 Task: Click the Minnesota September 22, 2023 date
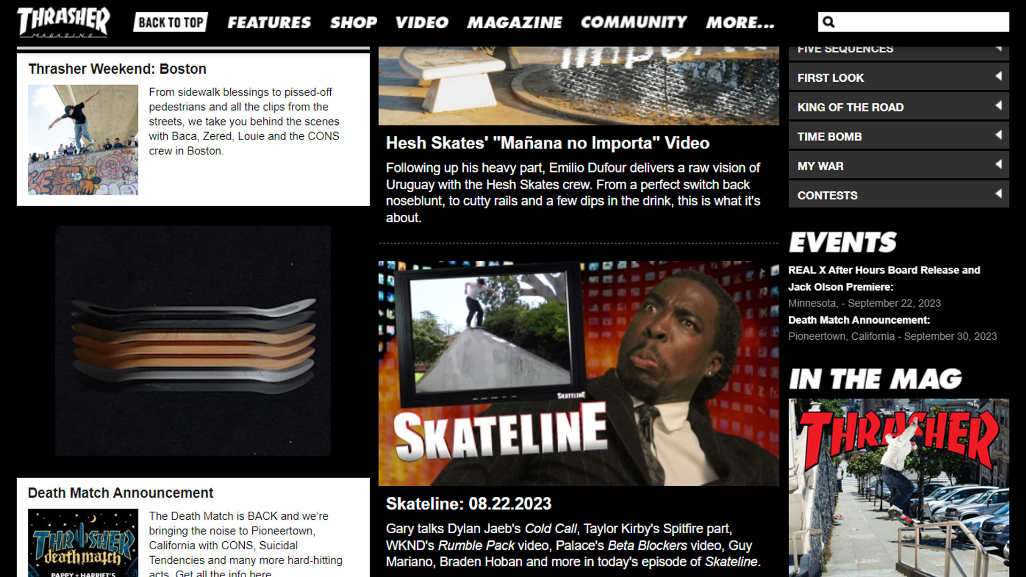point(864,303)
